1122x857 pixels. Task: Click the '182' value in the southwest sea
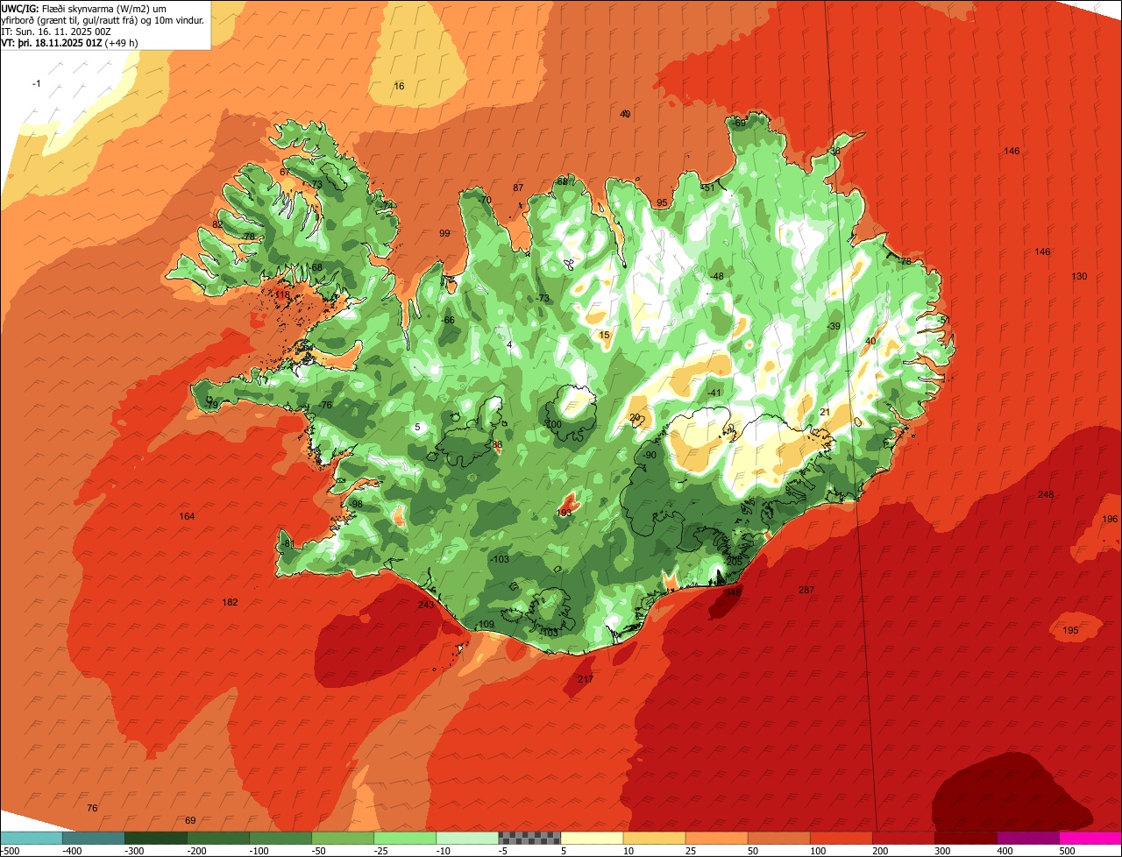(230, 603)
